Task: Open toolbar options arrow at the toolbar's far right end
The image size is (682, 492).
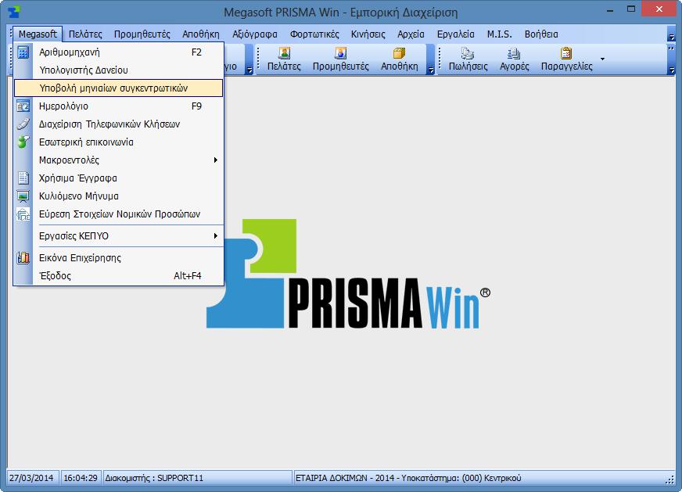Action: tap(672, 70)
